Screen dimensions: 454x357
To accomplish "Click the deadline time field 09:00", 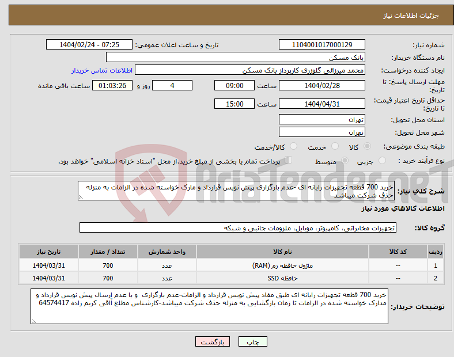I will pyautogui.click(x=234, y=85).
